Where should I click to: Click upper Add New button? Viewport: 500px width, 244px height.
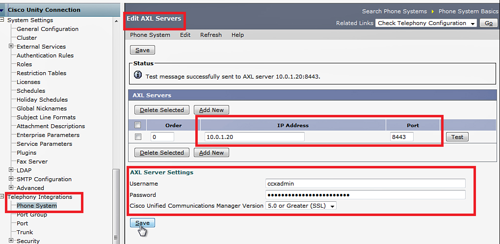[211, 110]
